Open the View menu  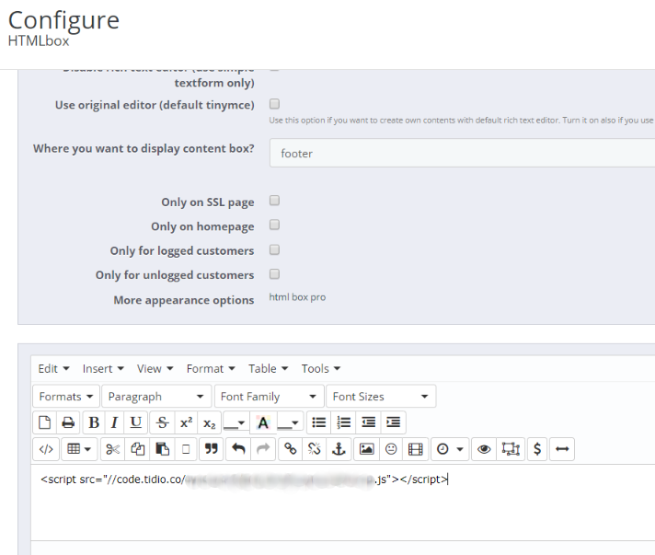[155, 368]
